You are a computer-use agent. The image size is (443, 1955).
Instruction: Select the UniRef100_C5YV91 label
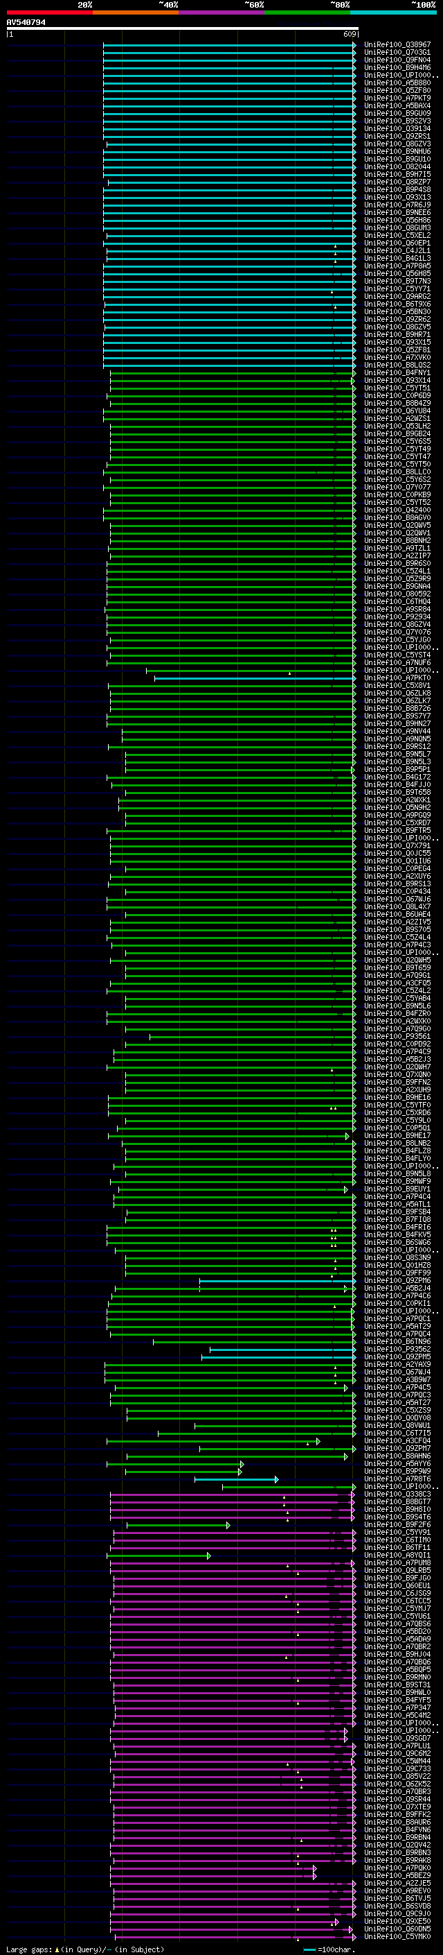coord(397,1531)
